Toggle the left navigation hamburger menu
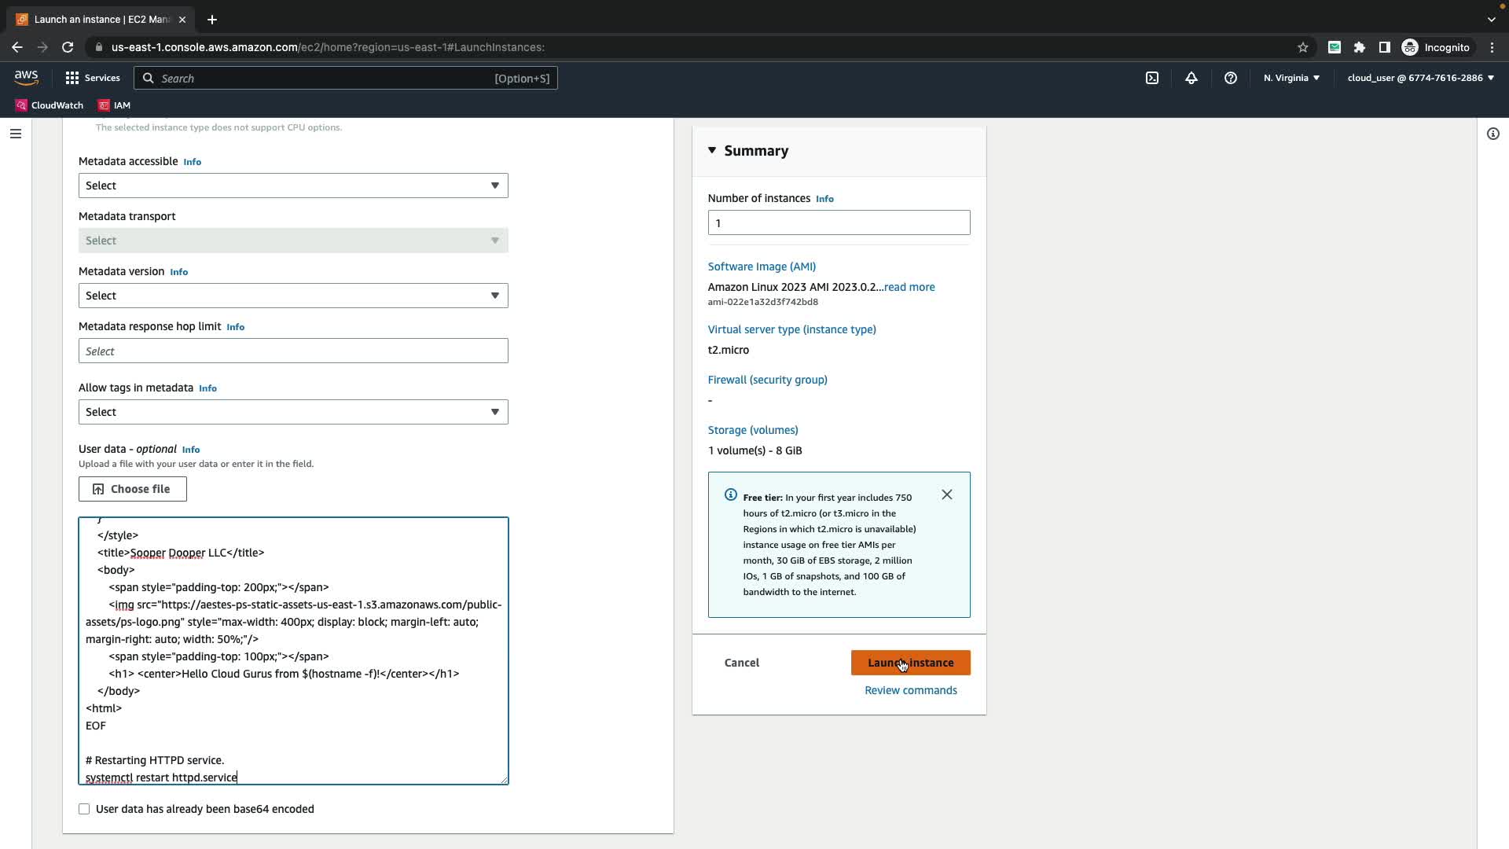This screenshot has width=1509, height=849. coord(15,134)
